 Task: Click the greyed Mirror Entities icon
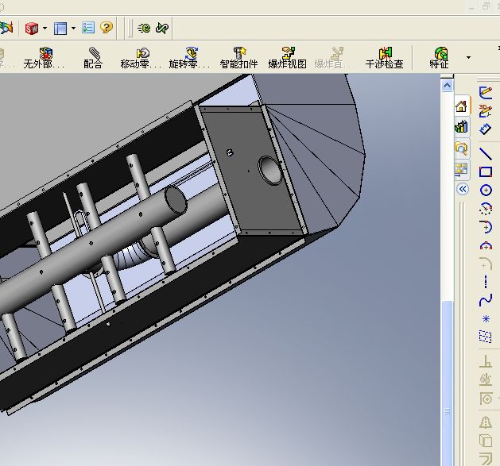pos(486,422)
